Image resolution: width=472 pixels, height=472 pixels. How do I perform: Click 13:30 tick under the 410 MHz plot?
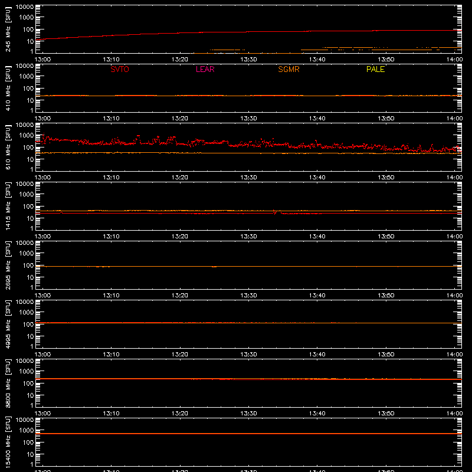[x=248, y=119]
